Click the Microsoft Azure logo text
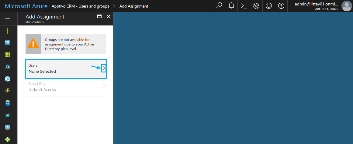The height and width of the screenshot is (144, 353). tap(26, 6)
